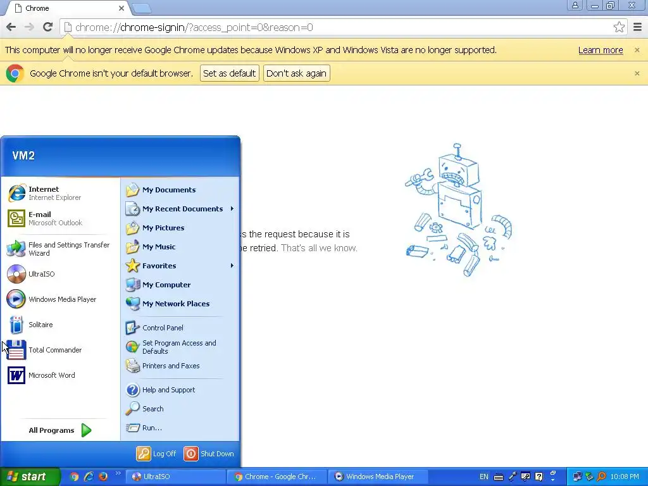
Task: Go back in Chrome
Action: point(11,27)
